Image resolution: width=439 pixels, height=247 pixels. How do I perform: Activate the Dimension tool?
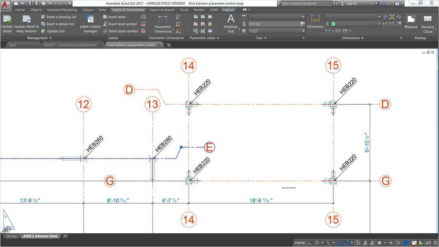click(x=315, y=22)
